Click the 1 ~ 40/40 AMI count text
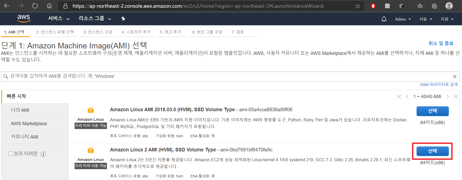 coord(427,97)
